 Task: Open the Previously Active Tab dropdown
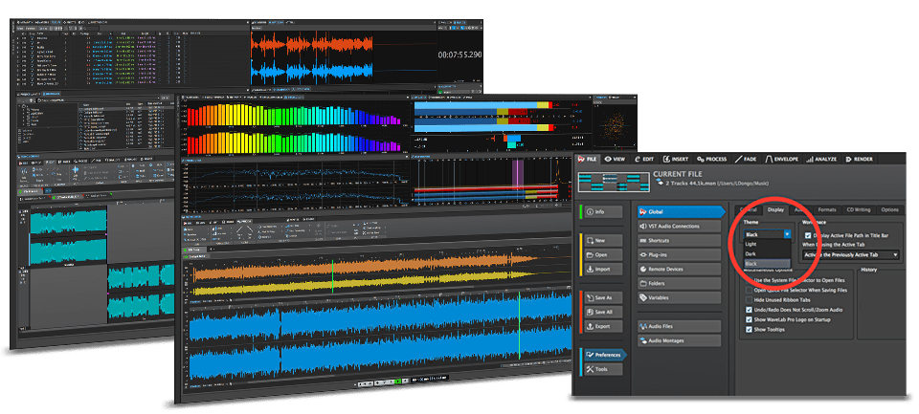tap(850, 254)
